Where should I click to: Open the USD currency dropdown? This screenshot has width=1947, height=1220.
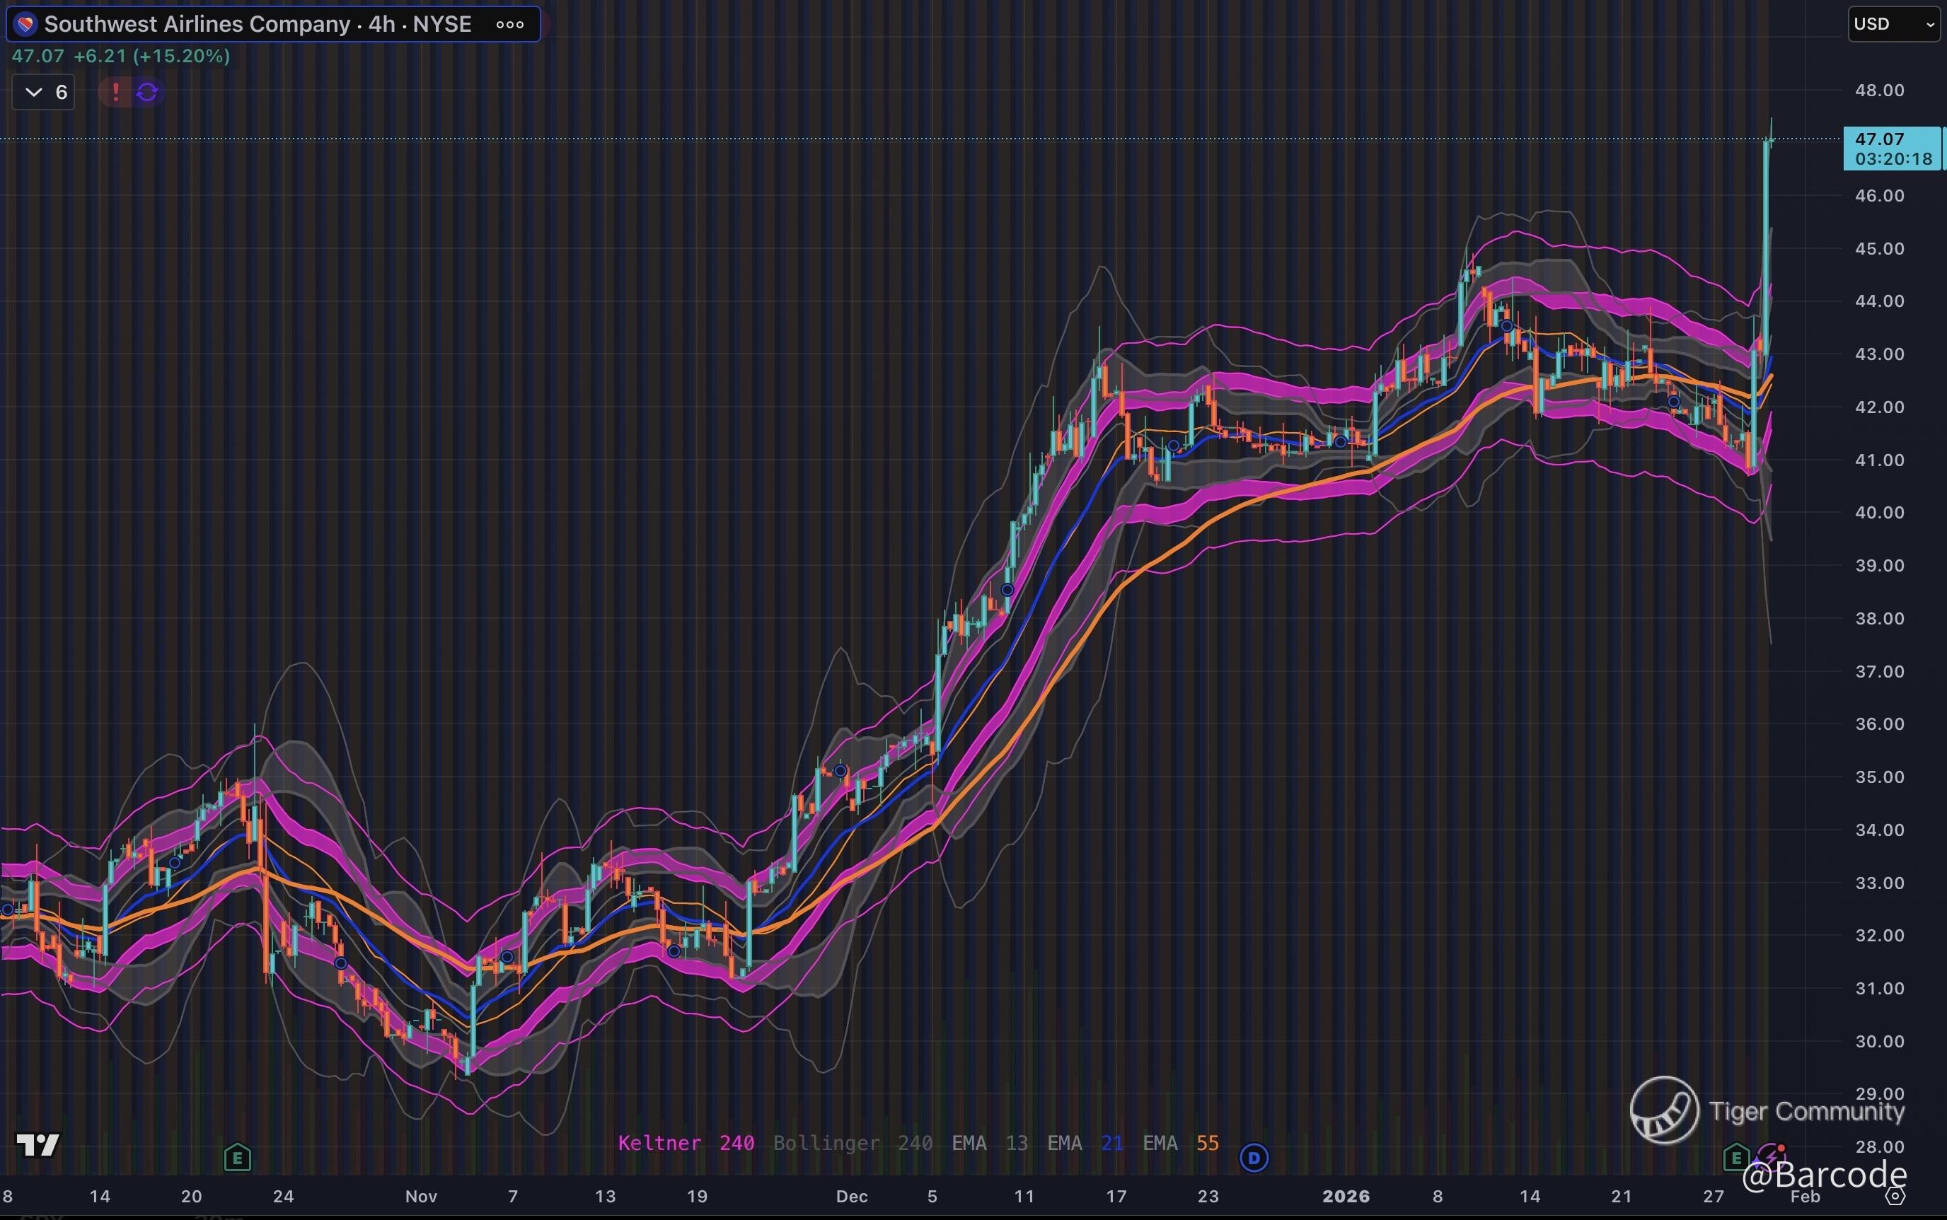(x=1893, y=24)
